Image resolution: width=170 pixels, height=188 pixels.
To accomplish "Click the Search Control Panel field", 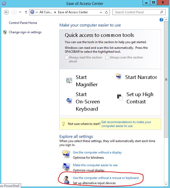I will 139,12.
